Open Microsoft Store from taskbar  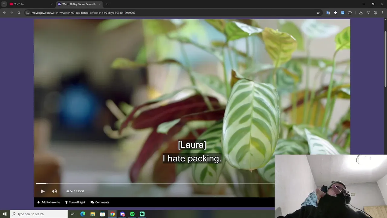(102, 214)
